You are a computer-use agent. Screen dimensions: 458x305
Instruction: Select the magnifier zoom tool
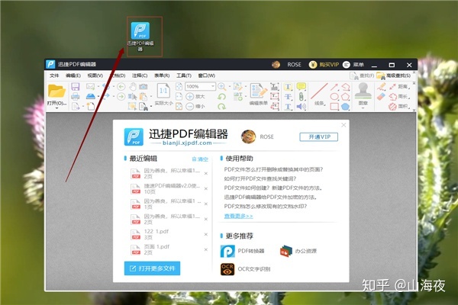[221, 86]
